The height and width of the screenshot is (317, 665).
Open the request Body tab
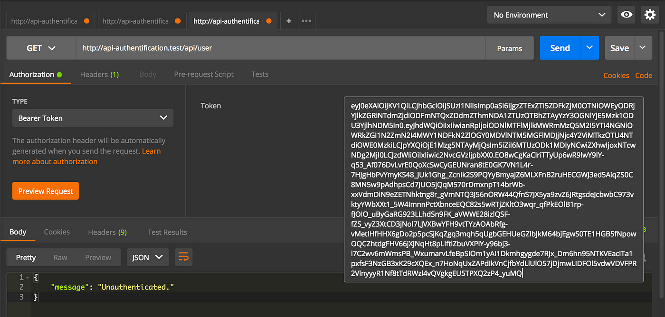pyautogui.click(x=148, y=75)
